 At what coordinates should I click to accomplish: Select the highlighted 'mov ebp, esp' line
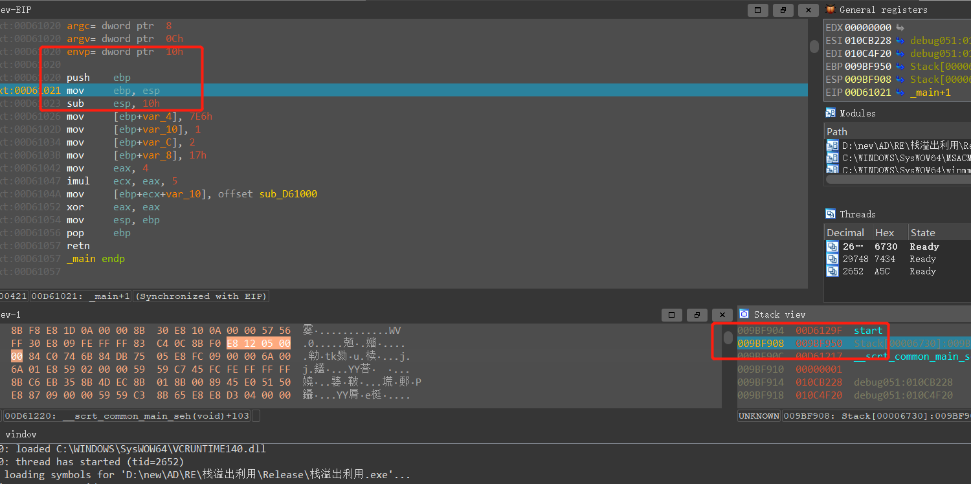[404, 91]
